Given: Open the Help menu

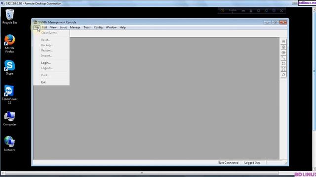Looking at the screenshot, I should [x=122, y=28].
